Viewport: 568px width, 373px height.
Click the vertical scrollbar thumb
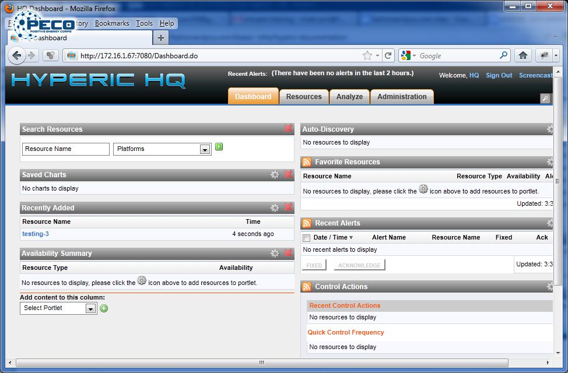coord(557,180)
